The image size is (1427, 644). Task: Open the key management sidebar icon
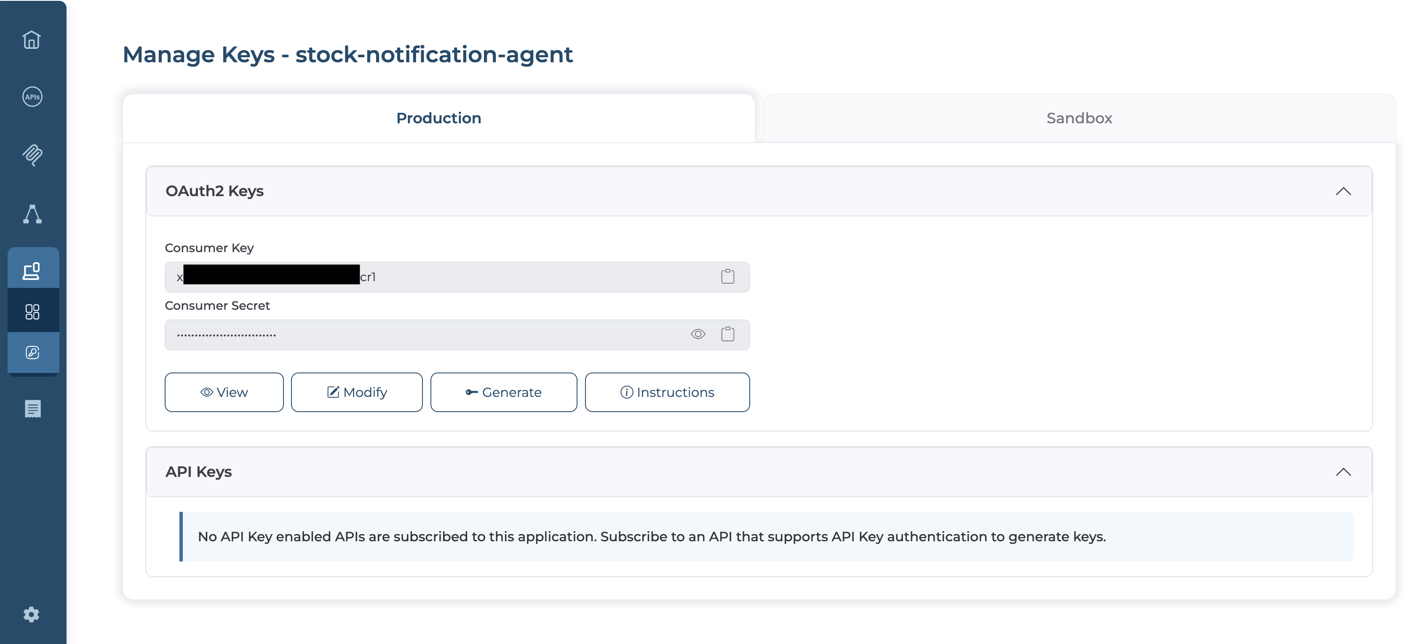32,353
